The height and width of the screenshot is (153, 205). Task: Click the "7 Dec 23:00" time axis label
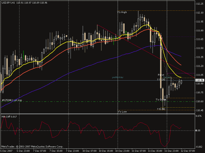coord(72,151)
